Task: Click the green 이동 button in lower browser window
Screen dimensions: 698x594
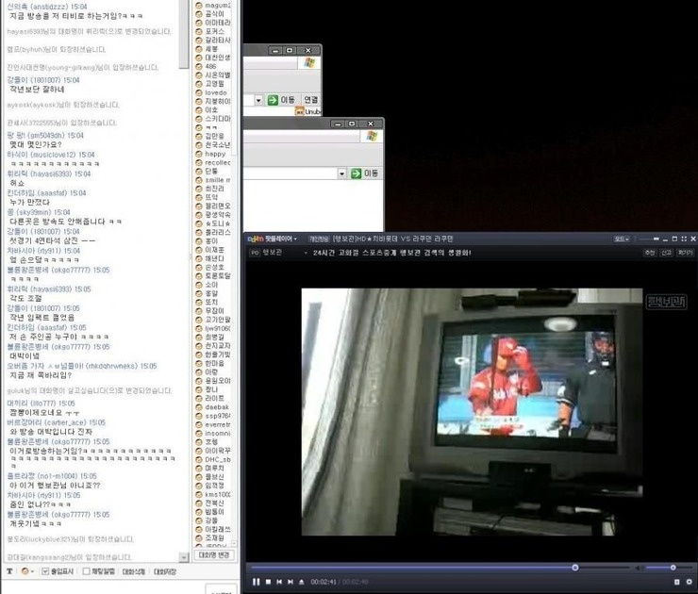Action: coord(365,173)
